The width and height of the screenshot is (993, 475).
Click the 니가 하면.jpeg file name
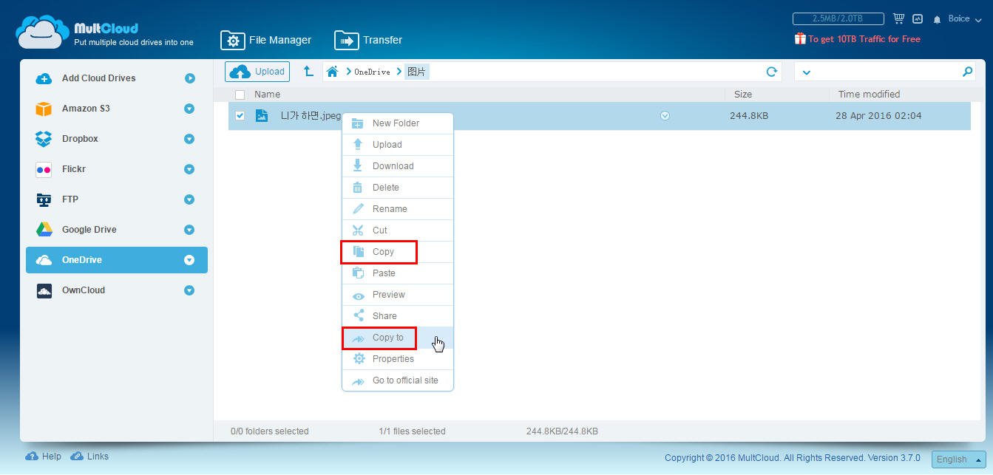(311, 116)
